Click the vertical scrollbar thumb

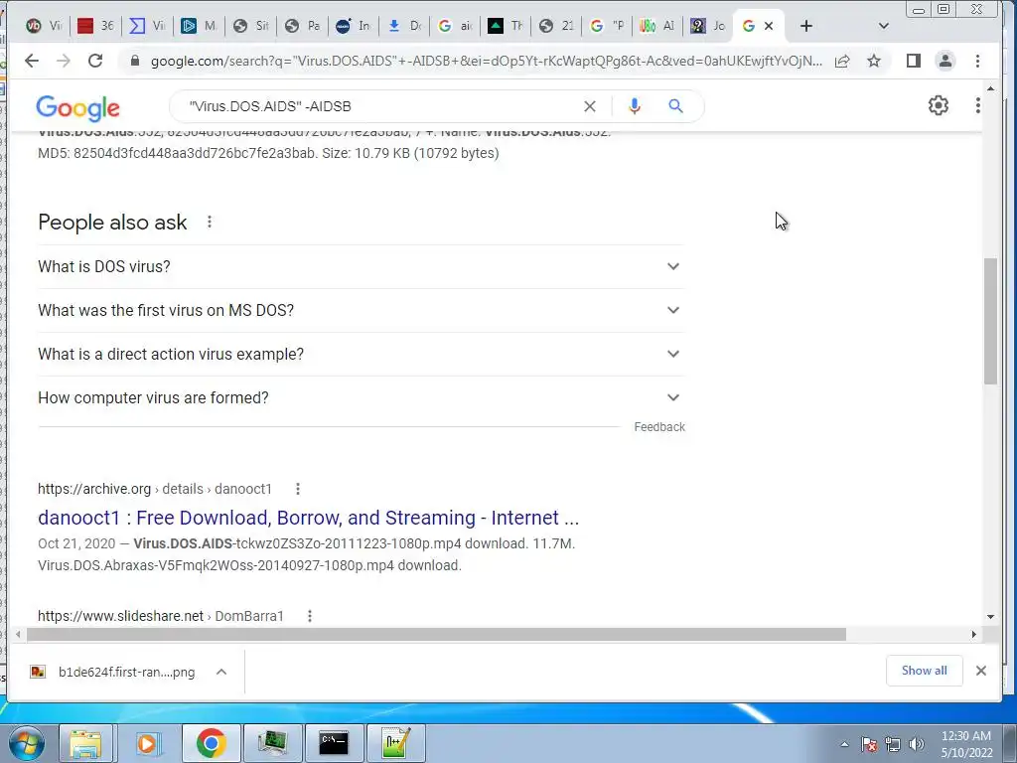click(990, 321)
